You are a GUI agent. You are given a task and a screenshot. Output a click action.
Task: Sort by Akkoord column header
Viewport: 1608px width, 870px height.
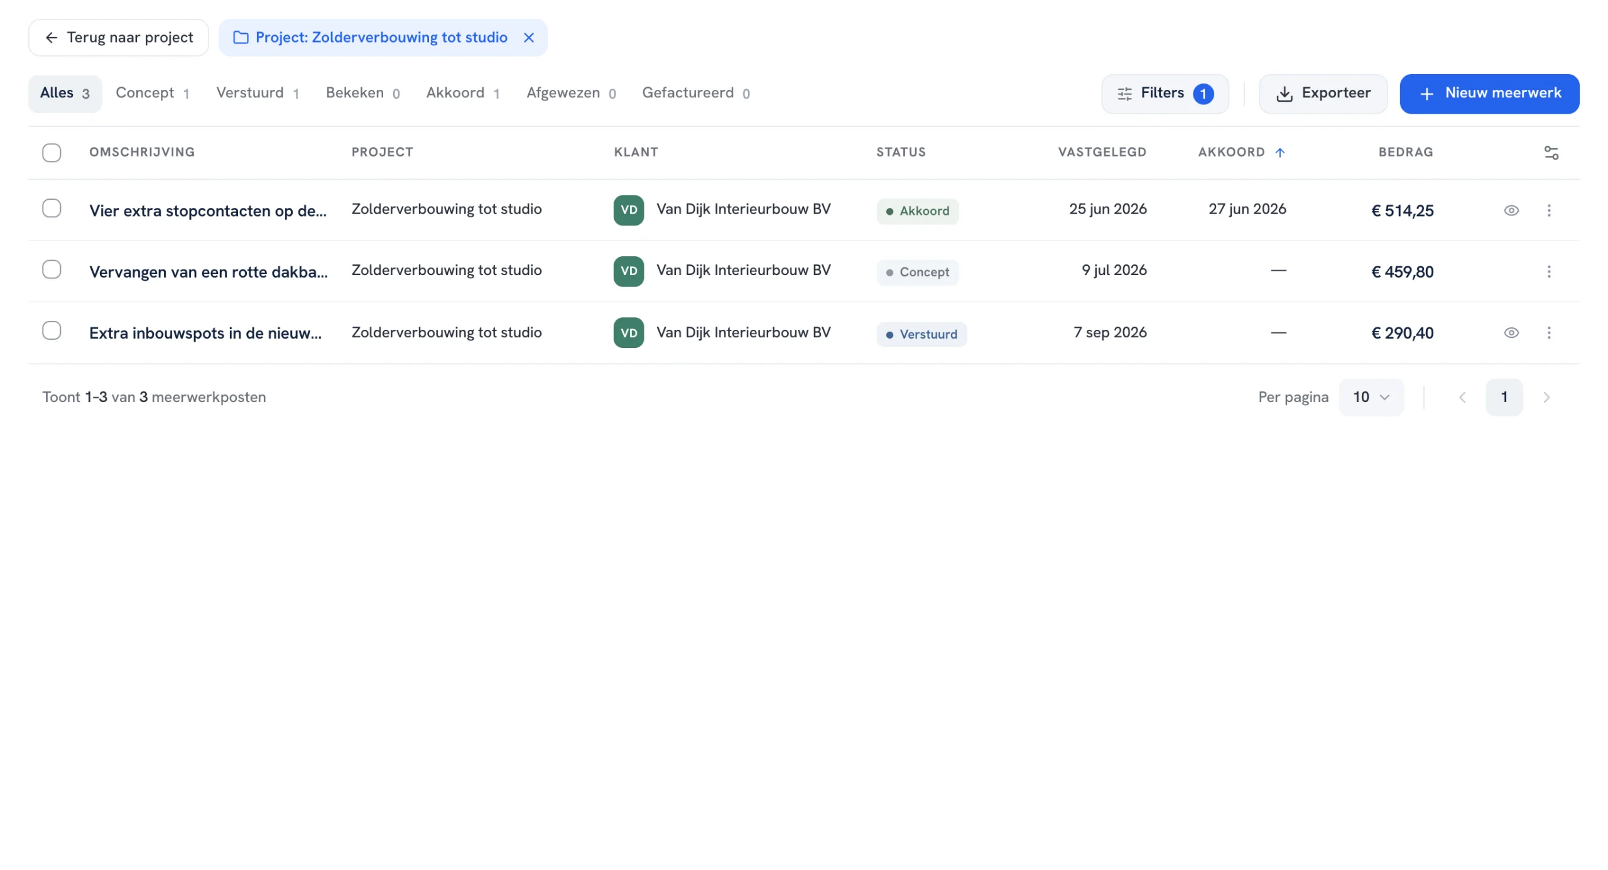[1241, 153]
